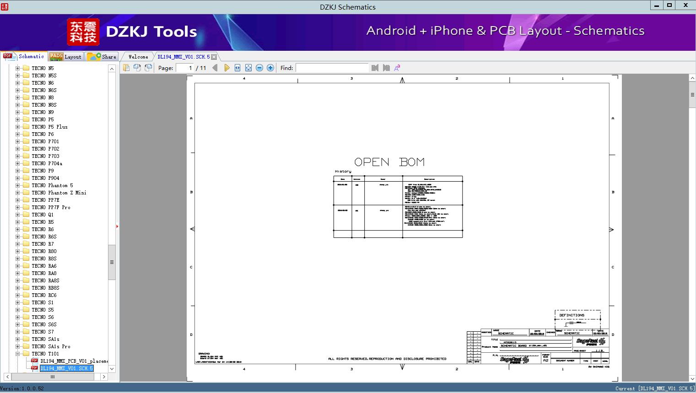Collapse the TECNO T101 folder
The height and width of the screenshot is (393, 696).
point(18,354)
